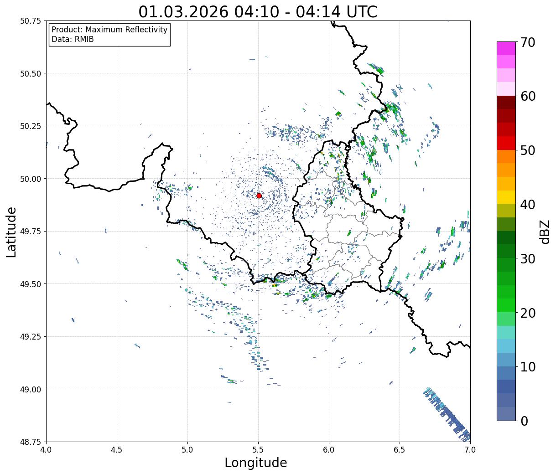The height and width of the screenshot is (474, 556).
Task: Click the 'Product: Maximum Reflectivity' text
Action: click(x=109, y=30)
